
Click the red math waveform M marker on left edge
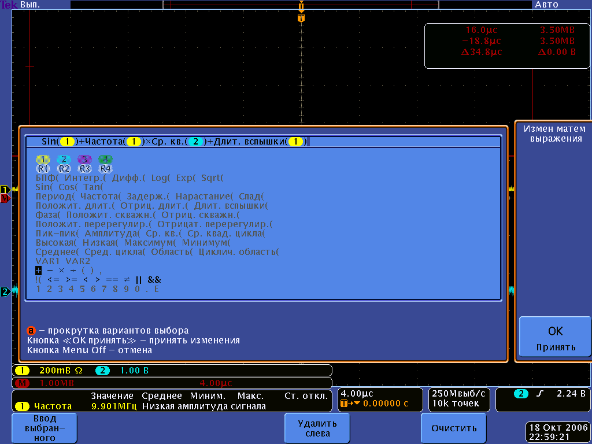(x=5, y=198)
